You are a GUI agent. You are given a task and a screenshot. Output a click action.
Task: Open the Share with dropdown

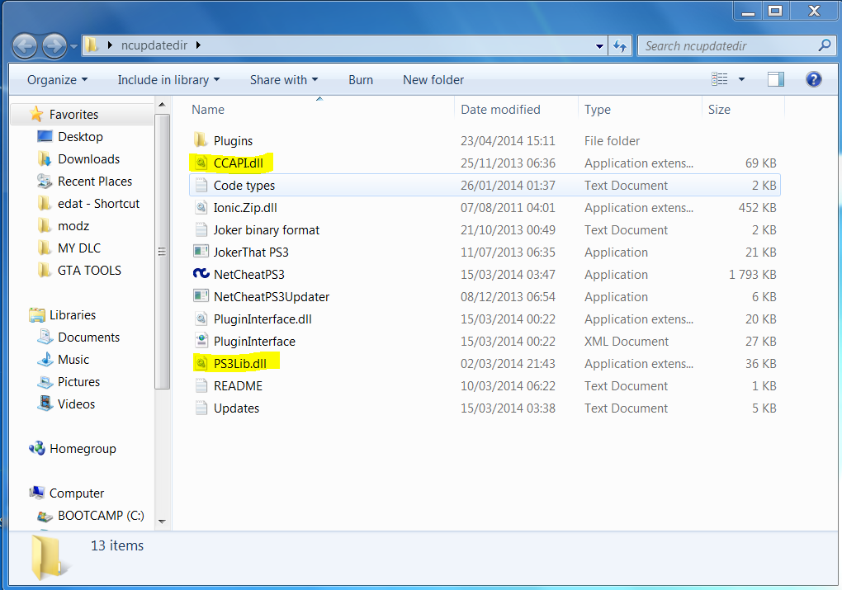pyautogui.click(x=283, y=80)
